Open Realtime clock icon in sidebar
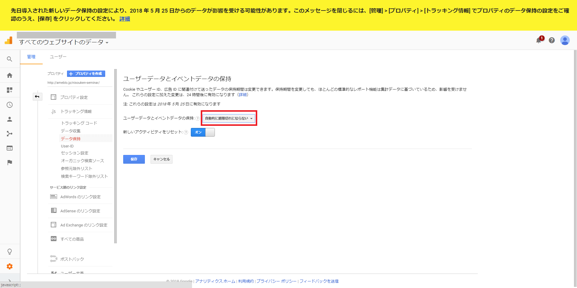Viewport: 577px width, 288px height. pyautogui.click(x=10, y=105)
